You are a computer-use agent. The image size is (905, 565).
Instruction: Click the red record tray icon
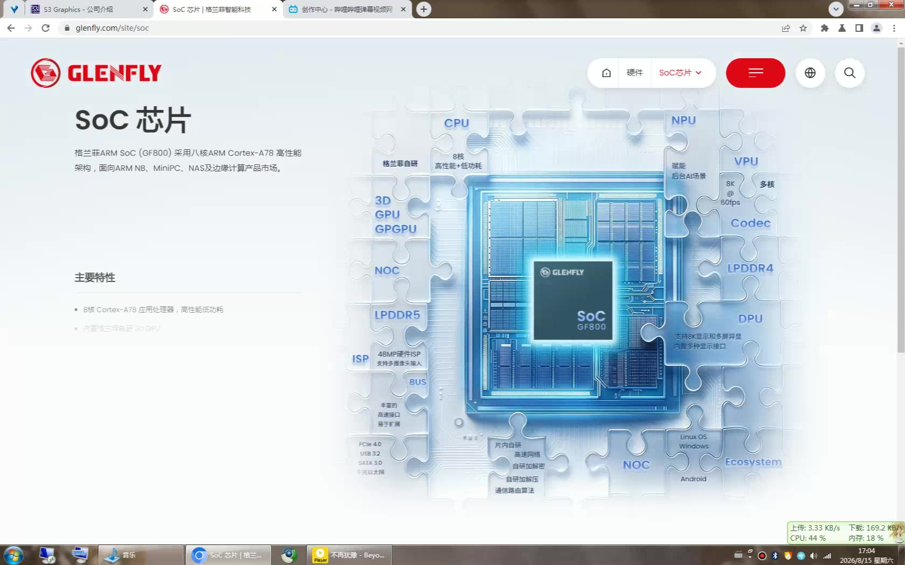[x=762, y=555]
